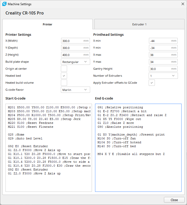Click the Start G-code heading
The height and width of the screenshot is (205, 187).
(16, 98)
